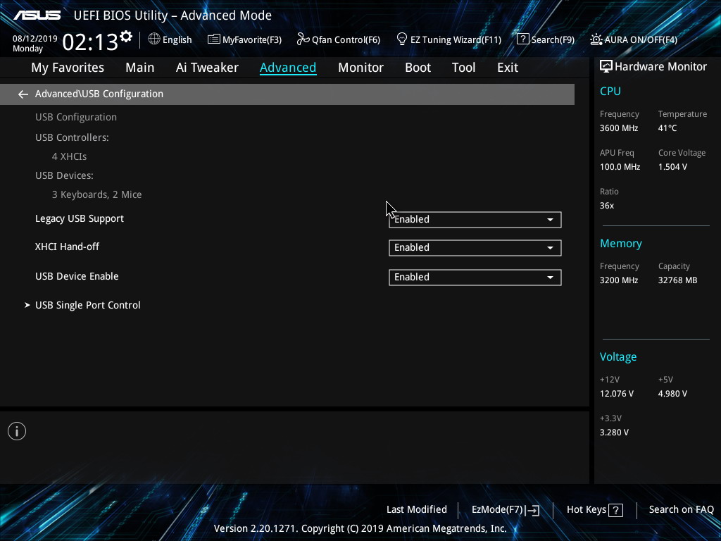Click the 100.0 MHz APU frequency value
The height and width of the screenshot is (541, 721).
click(620, 167)
